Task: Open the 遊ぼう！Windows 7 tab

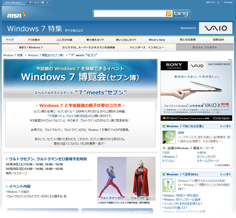Action: click(31, 47)
